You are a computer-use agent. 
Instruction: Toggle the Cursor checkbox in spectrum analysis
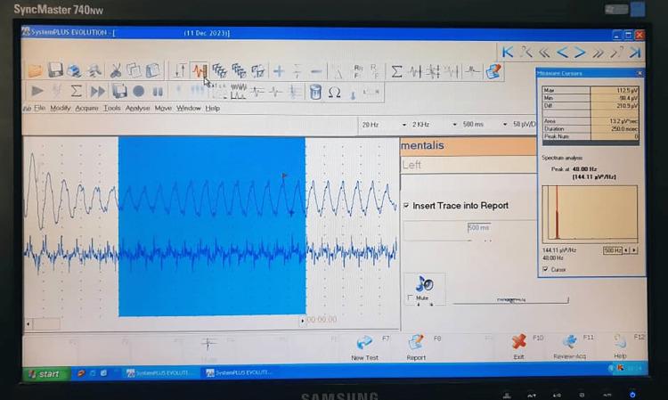coord(546,269)
